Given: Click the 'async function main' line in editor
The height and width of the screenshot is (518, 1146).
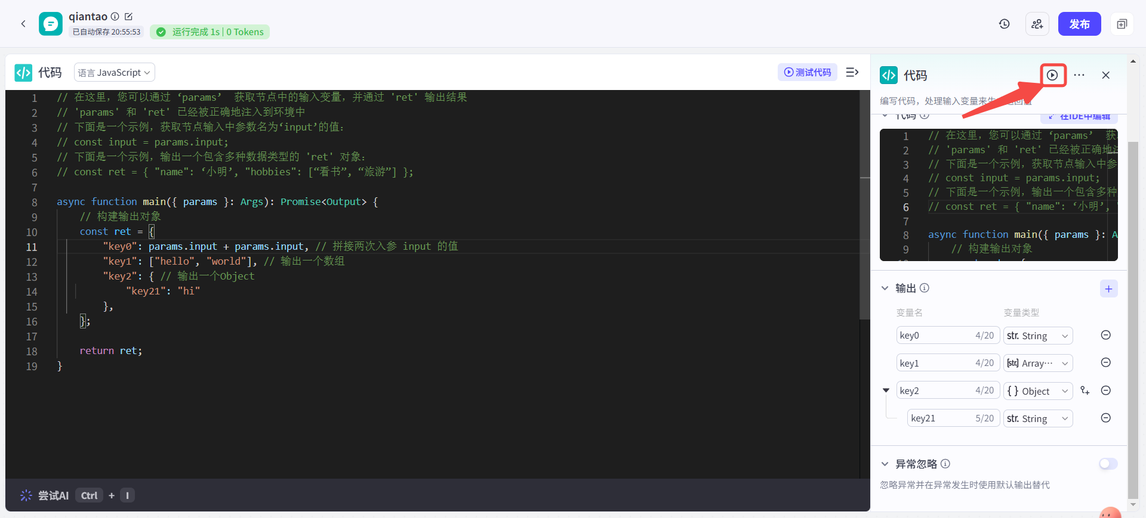Looking at the screenshot, I should 218,201.
